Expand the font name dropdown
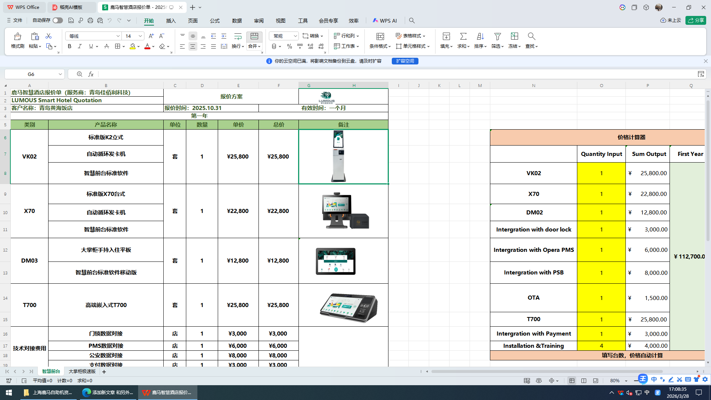This screenshot has height=400, width=711. point(118,36)
